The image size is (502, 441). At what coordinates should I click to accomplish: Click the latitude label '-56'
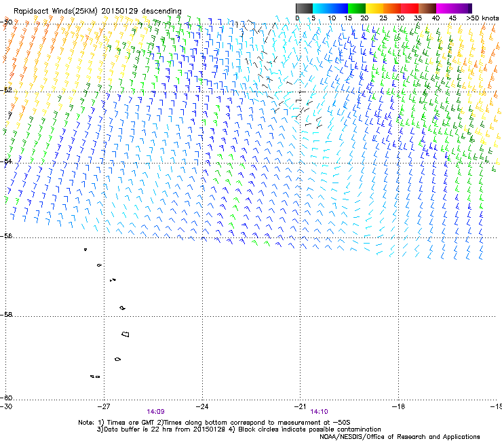point(6,235)
